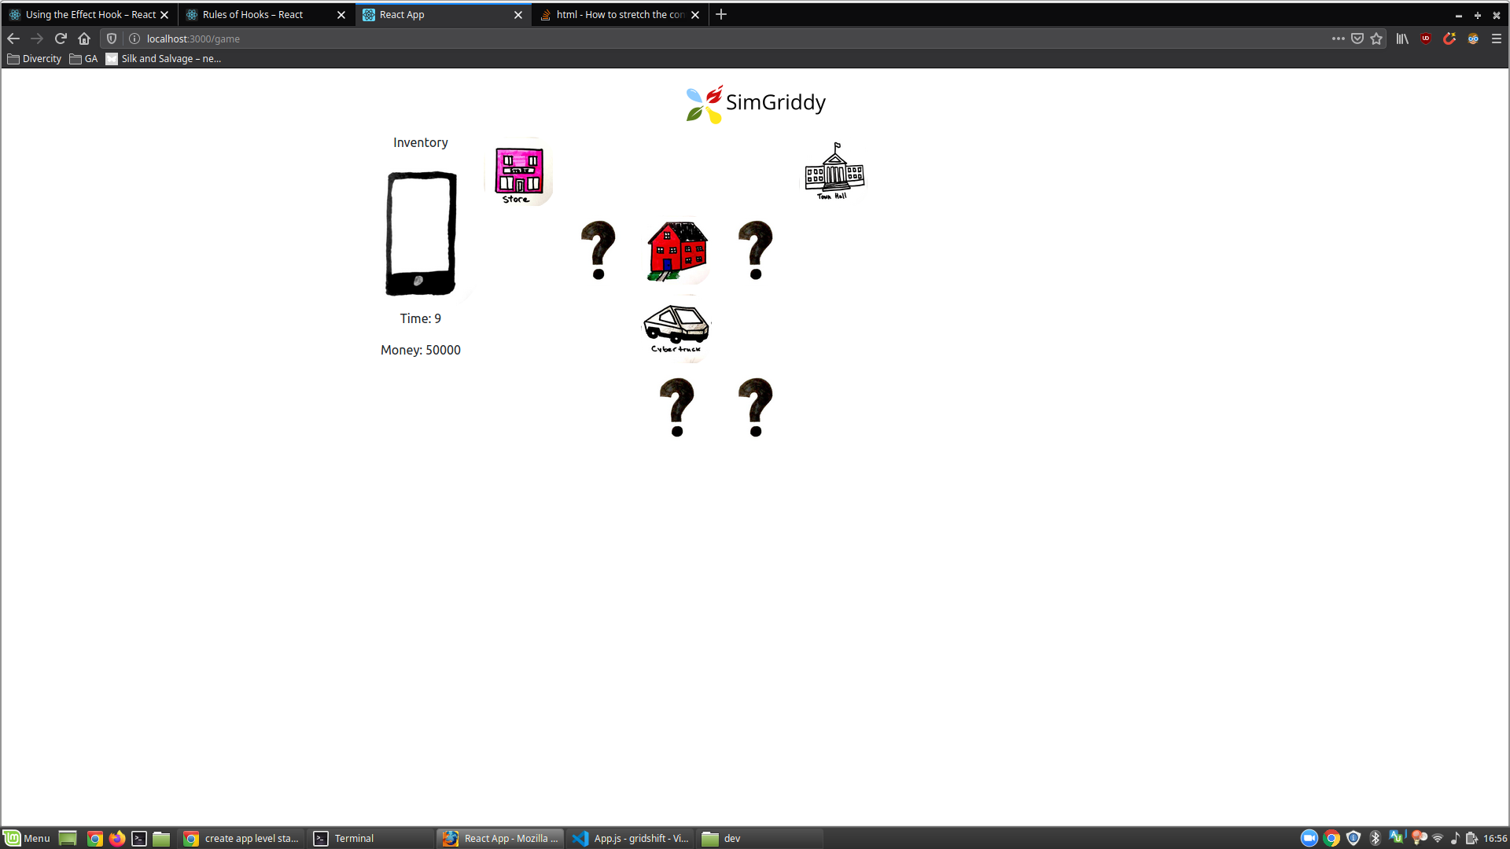Open a new browser tab
Screen dimensions: 1510x849
(x=721, y=14)
